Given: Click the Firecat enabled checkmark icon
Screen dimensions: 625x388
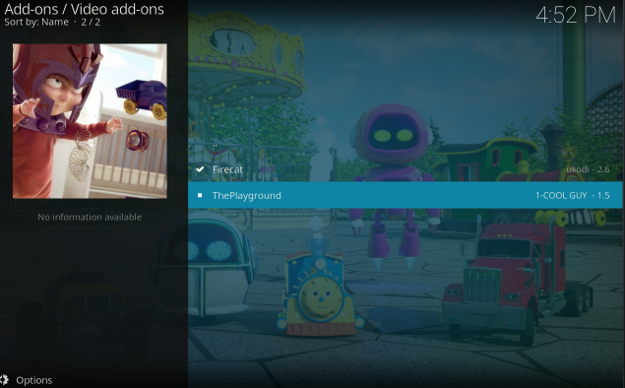Looking at the screenshot, I should [200, 169].
